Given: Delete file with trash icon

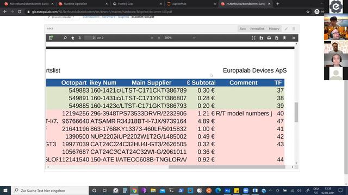Looking at the screenshot, I should click(x=294, y=29).
